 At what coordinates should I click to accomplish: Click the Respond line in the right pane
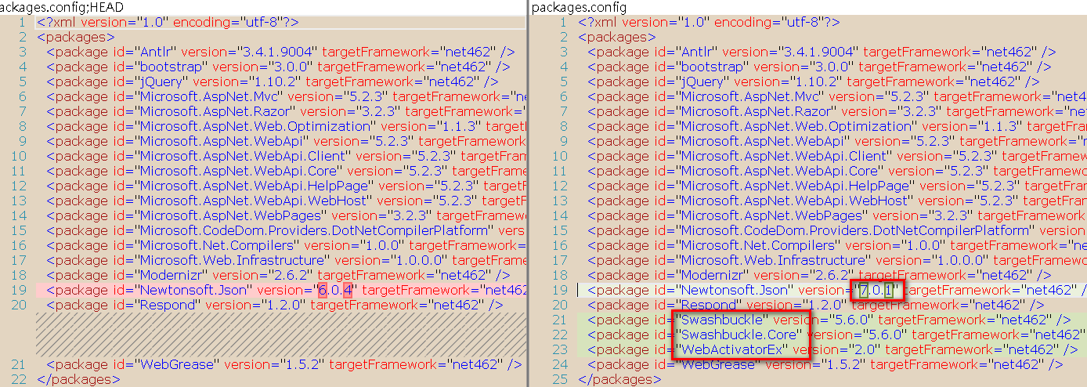[x=815, y=306]
